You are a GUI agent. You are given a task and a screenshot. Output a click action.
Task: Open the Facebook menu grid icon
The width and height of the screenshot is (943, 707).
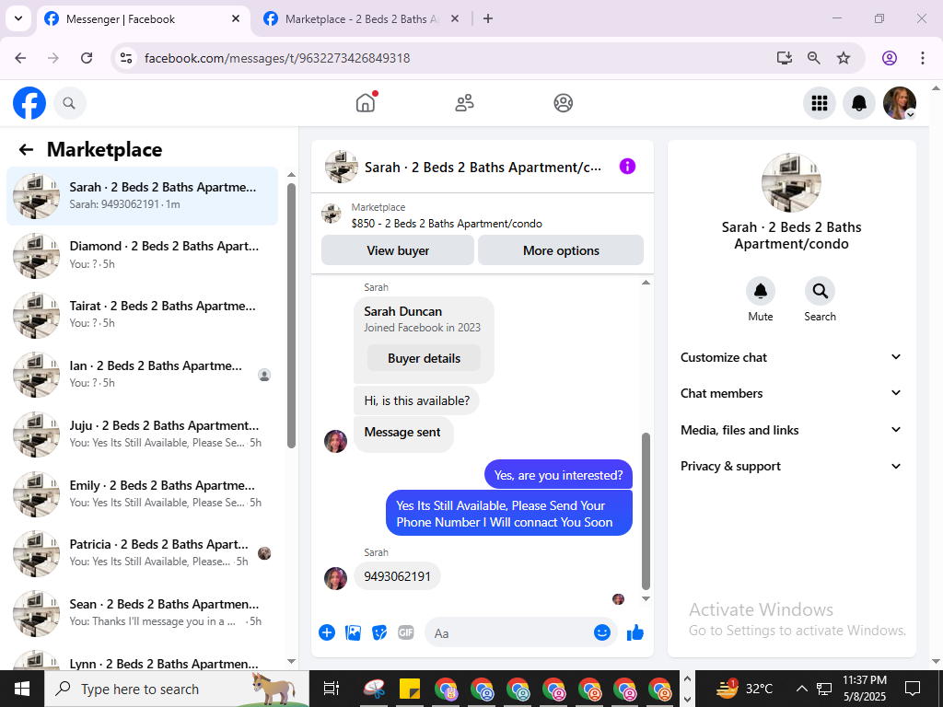[819, 103]
